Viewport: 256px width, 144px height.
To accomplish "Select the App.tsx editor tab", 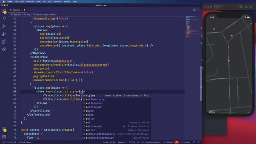I will [x=18, y=10].
